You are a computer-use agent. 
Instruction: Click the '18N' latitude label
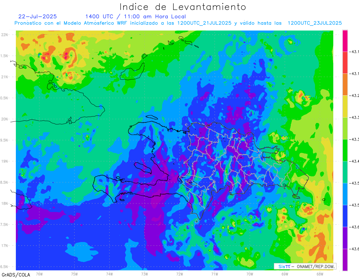coord(4,203)
